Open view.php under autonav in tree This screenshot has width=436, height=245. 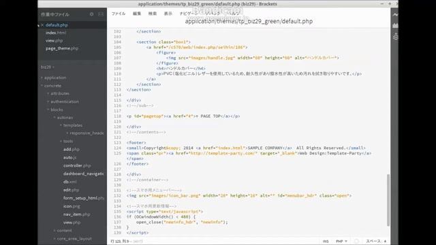pos(72,223)
